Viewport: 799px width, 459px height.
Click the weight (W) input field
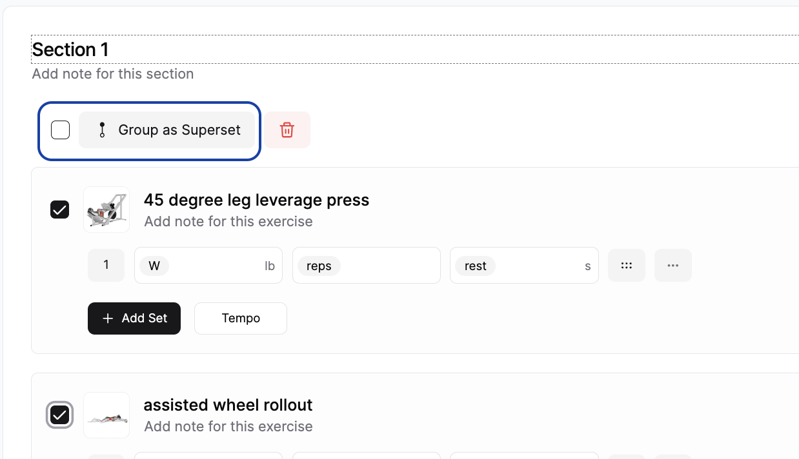pyautogui.click(x=208, y=265)
